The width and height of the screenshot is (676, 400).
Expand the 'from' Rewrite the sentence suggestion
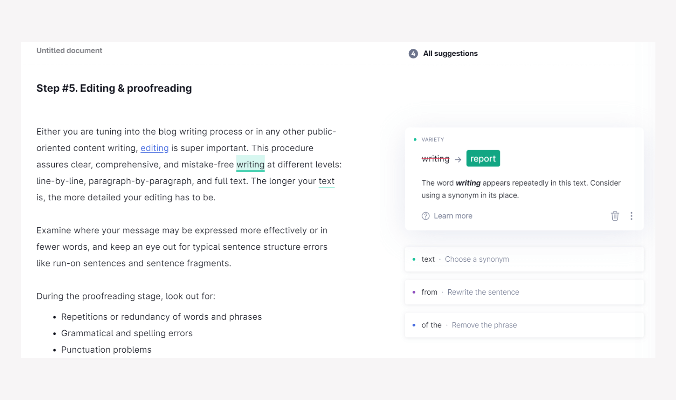coord(524,292)
